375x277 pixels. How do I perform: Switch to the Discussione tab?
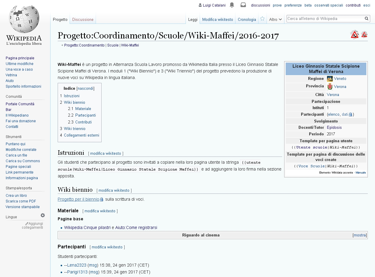[x=83, y=20]
